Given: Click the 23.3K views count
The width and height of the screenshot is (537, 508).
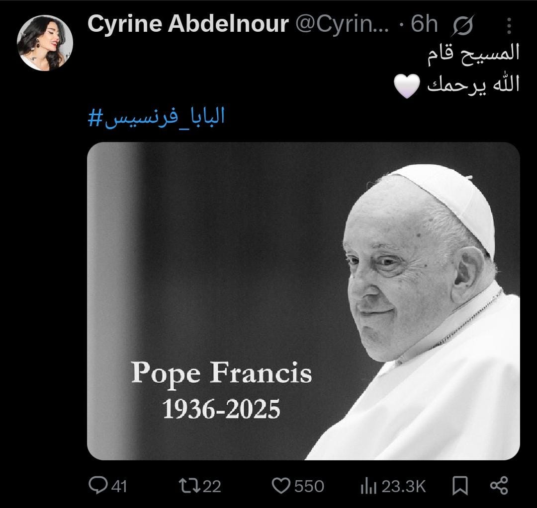Looking at the screenshot, I should 404,486.
